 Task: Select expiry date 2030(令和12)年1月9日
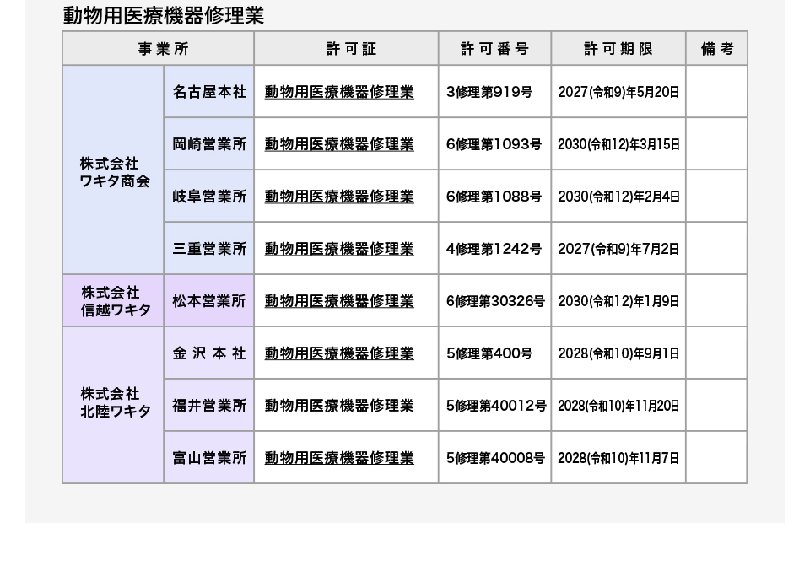[618, 301]
